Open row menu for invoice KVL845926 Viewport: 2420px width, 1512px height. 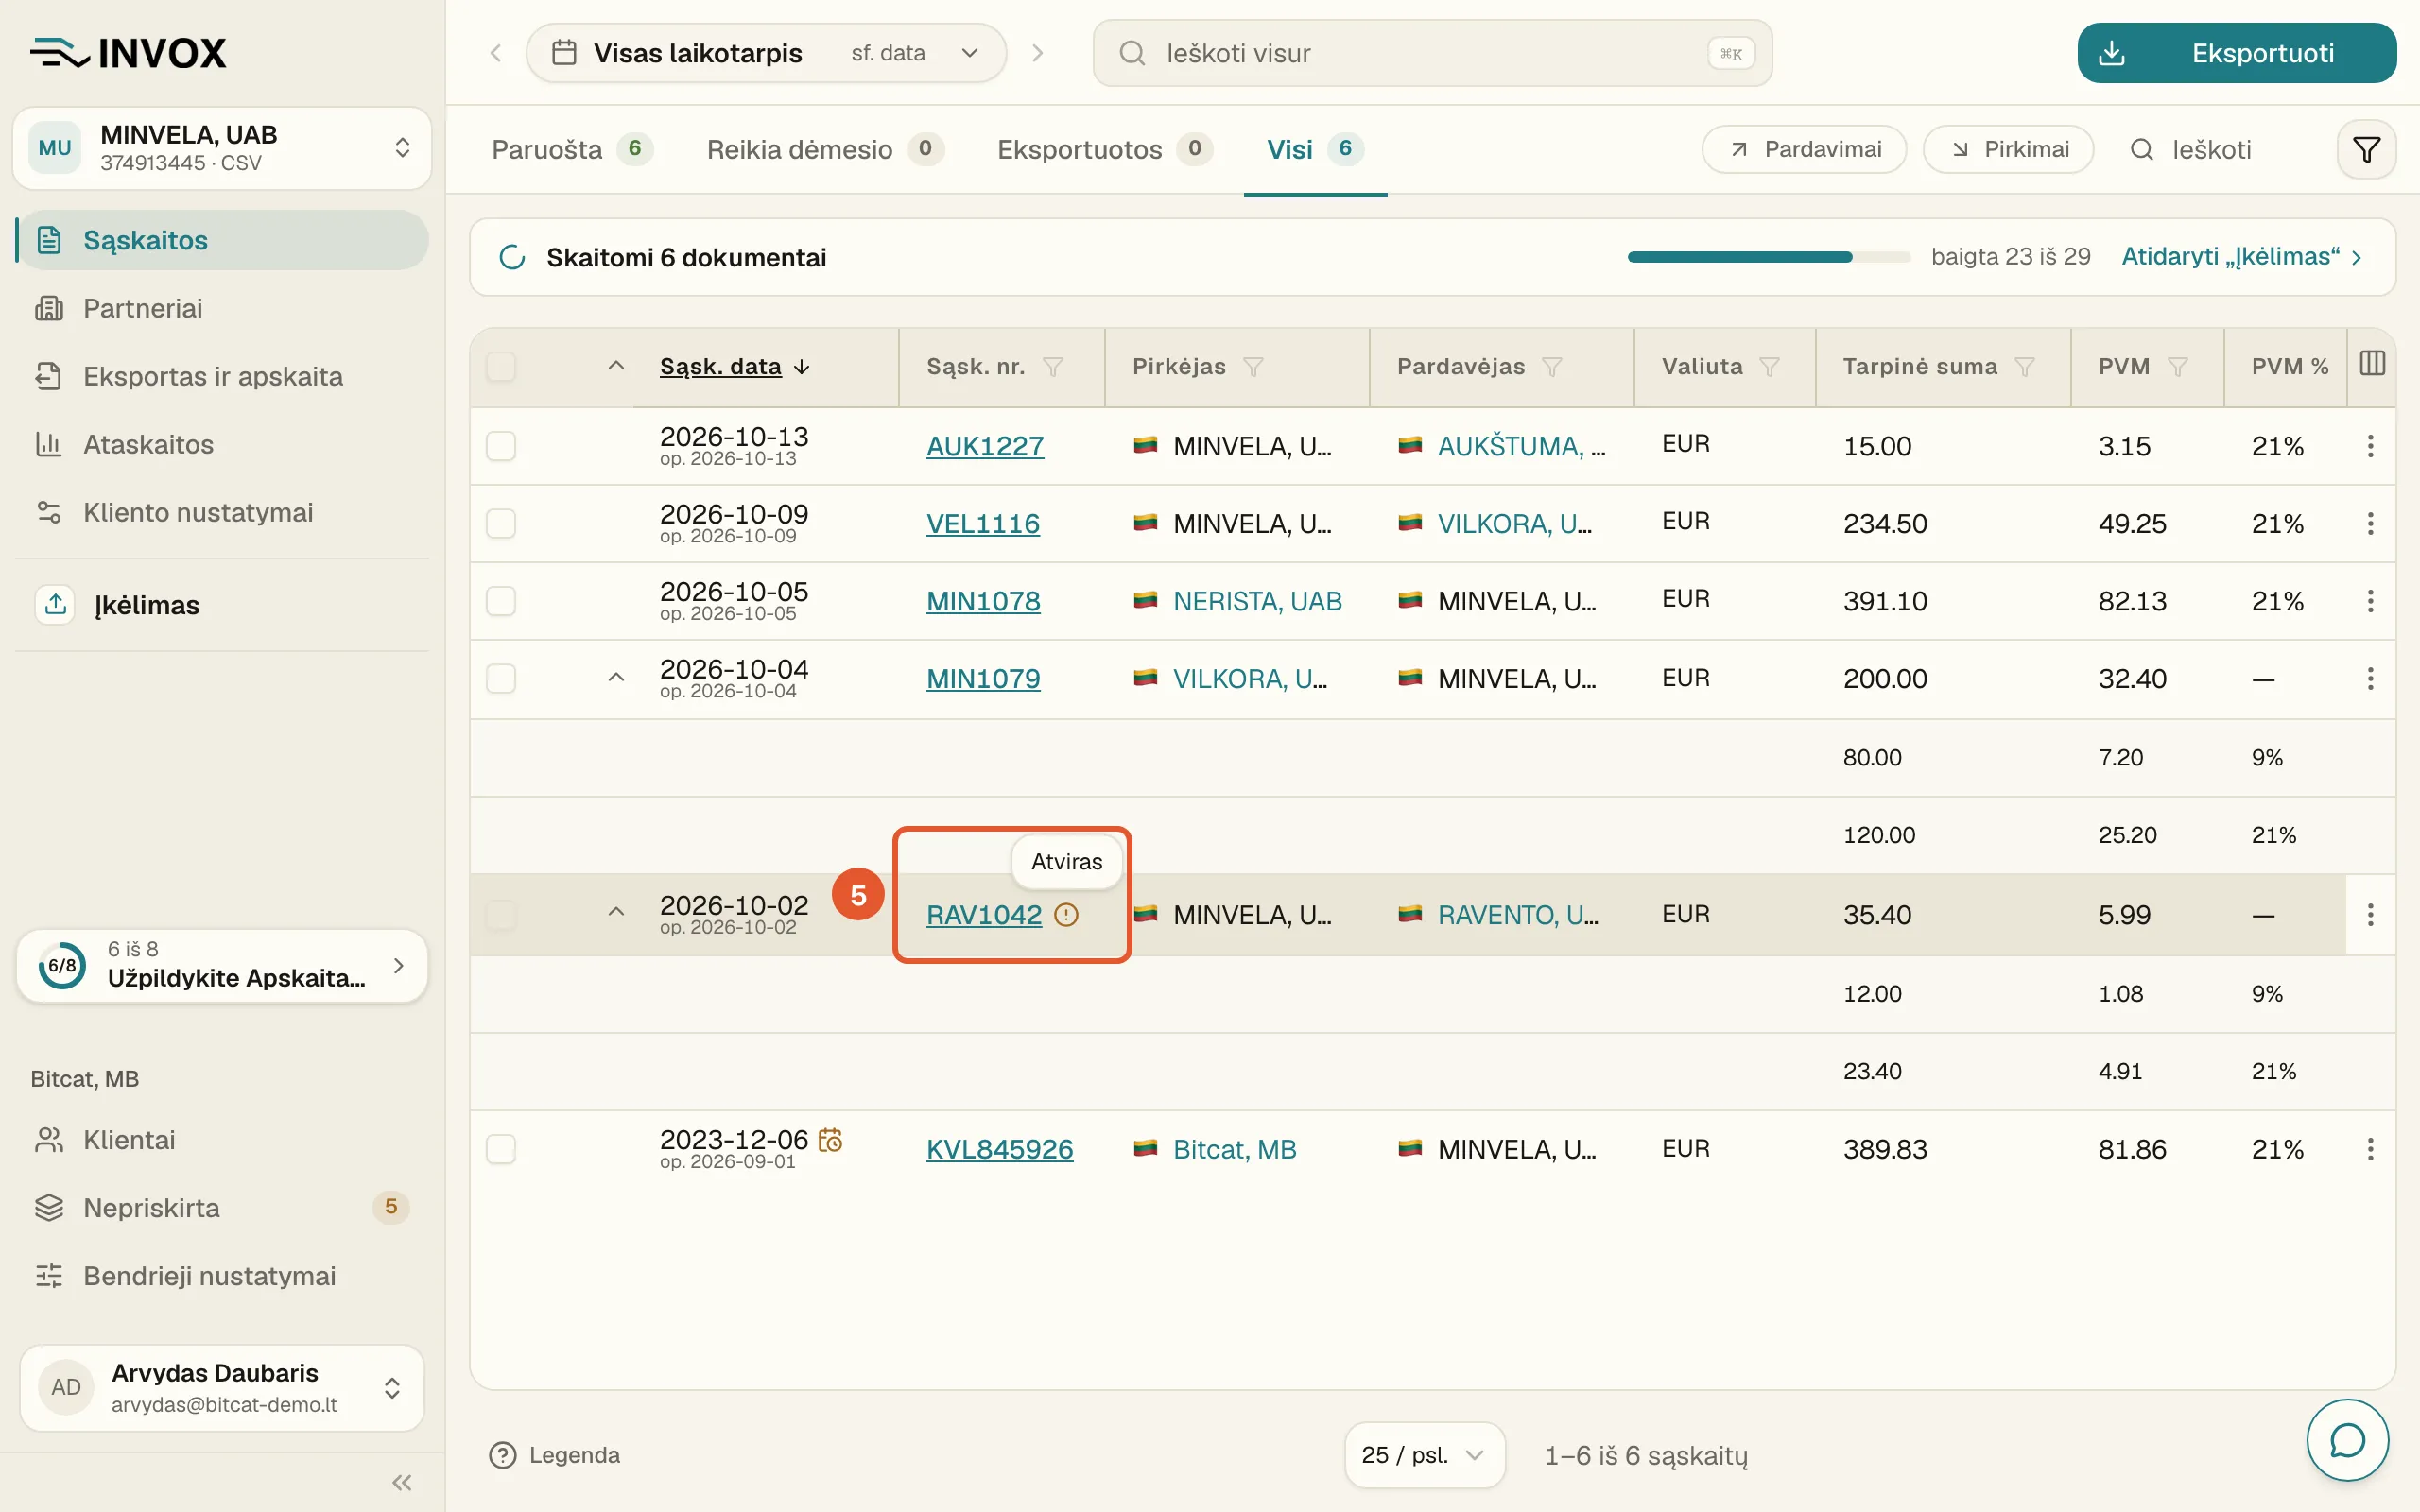point(2370,1149)
